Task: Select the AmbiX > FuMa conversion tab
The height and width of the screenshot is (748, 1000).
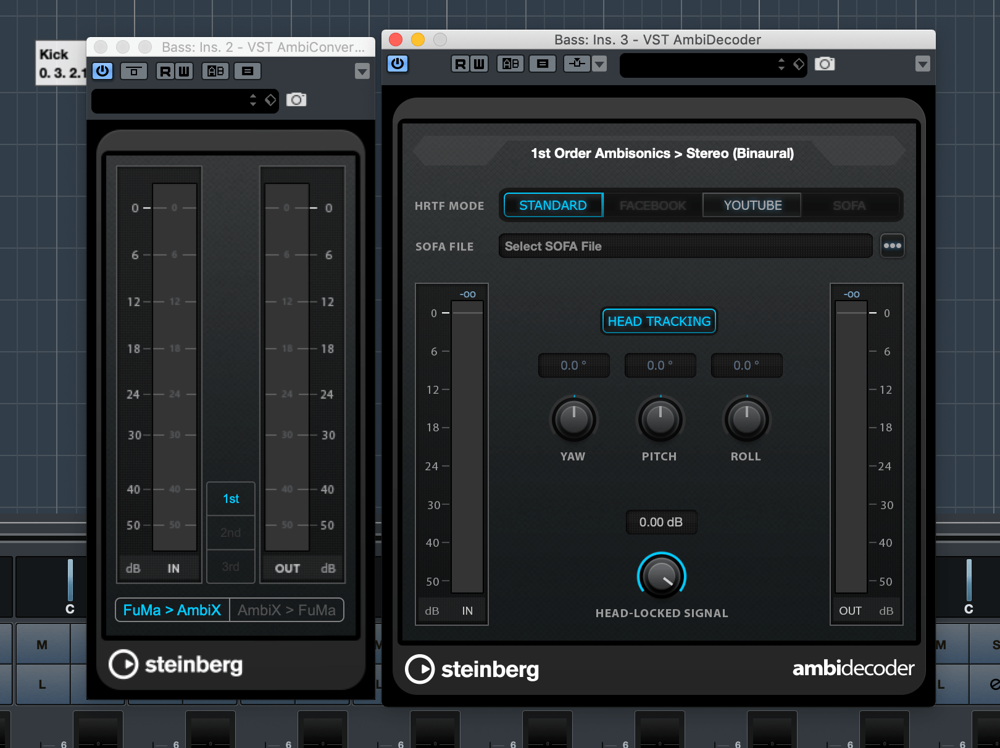Action: coord(287,610)
